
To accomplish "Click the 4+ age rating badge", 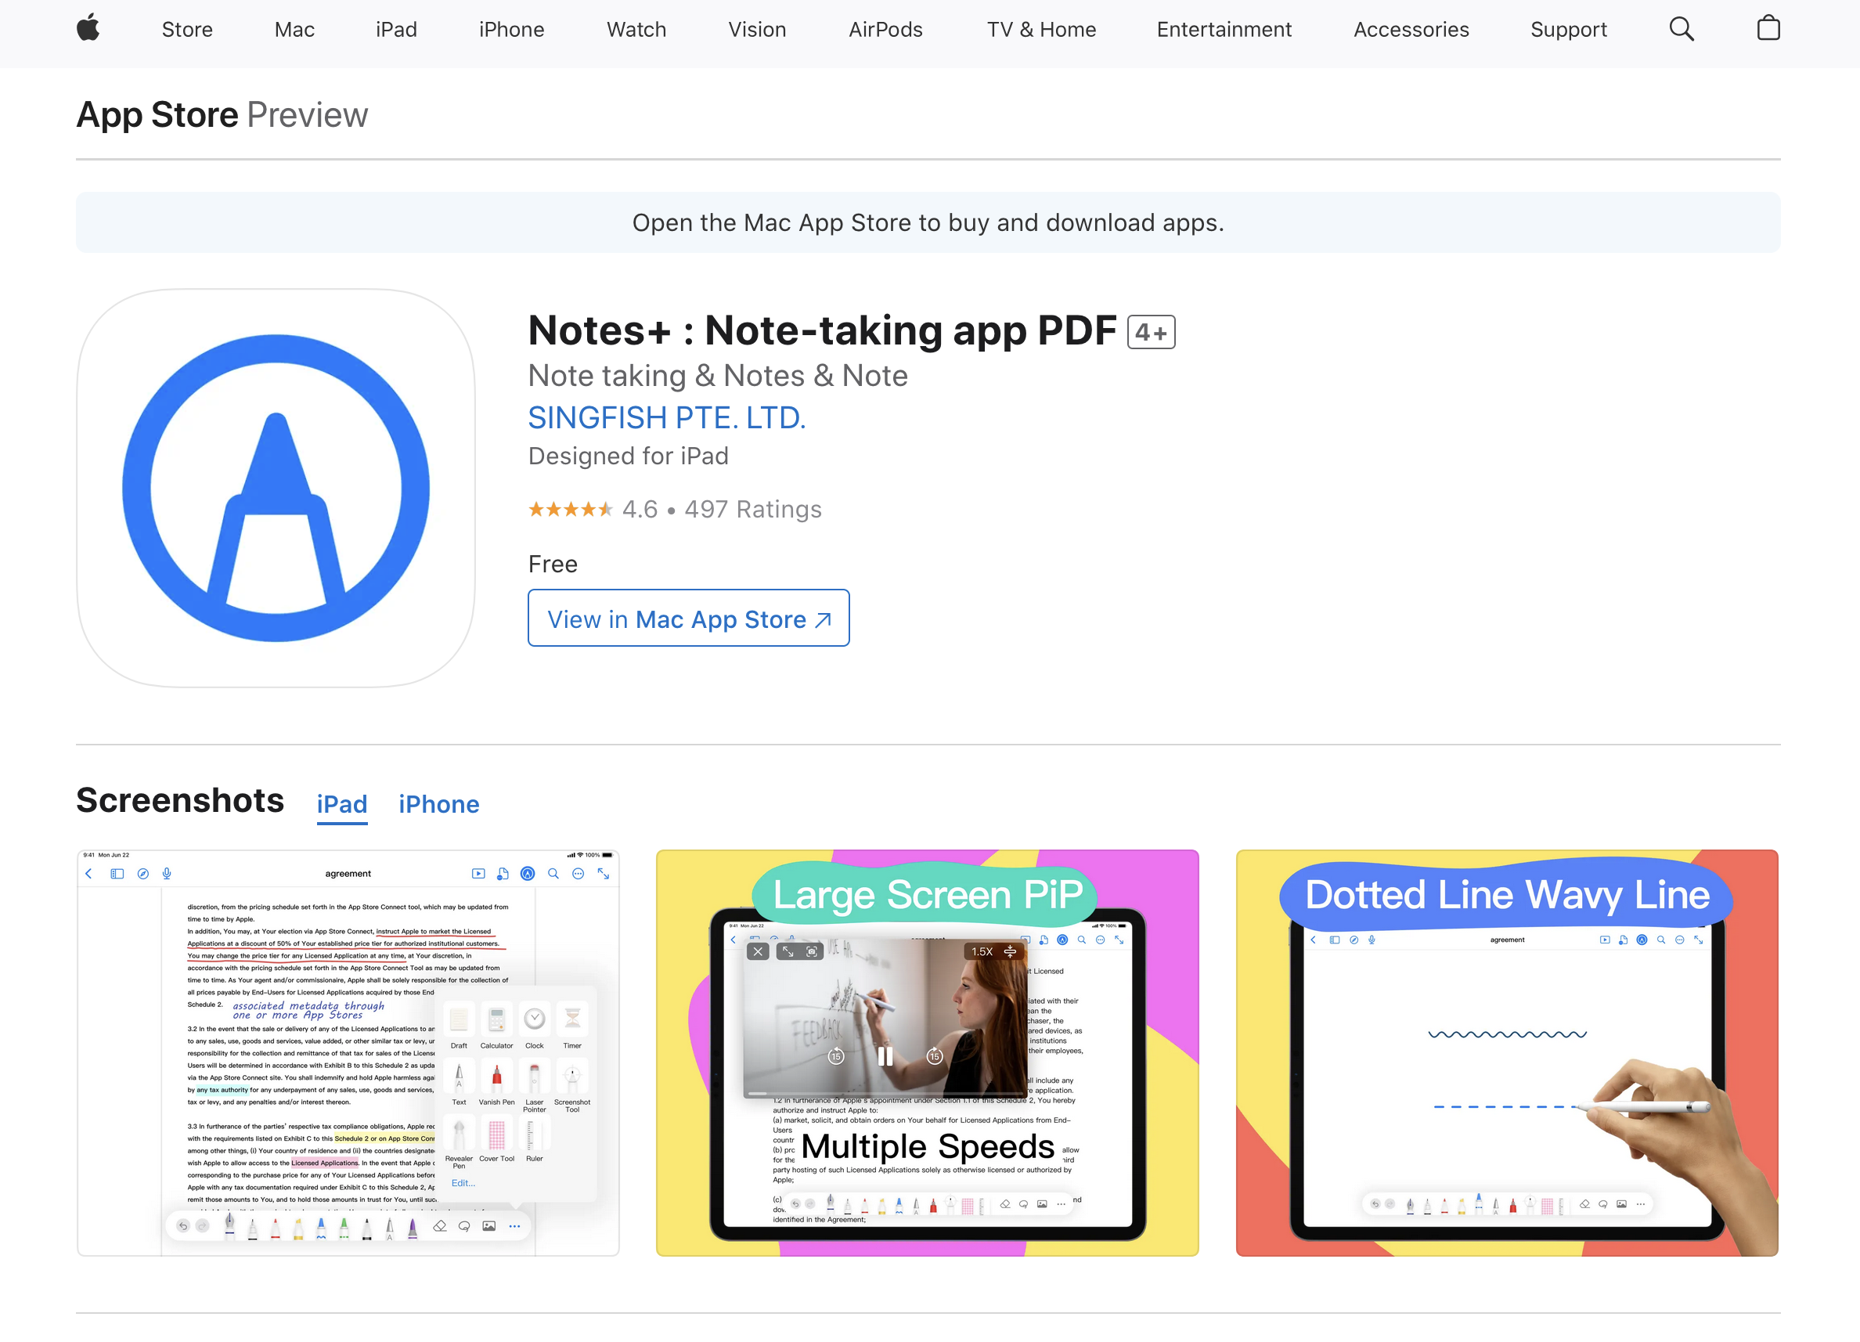I will [x=1151, y=332].
